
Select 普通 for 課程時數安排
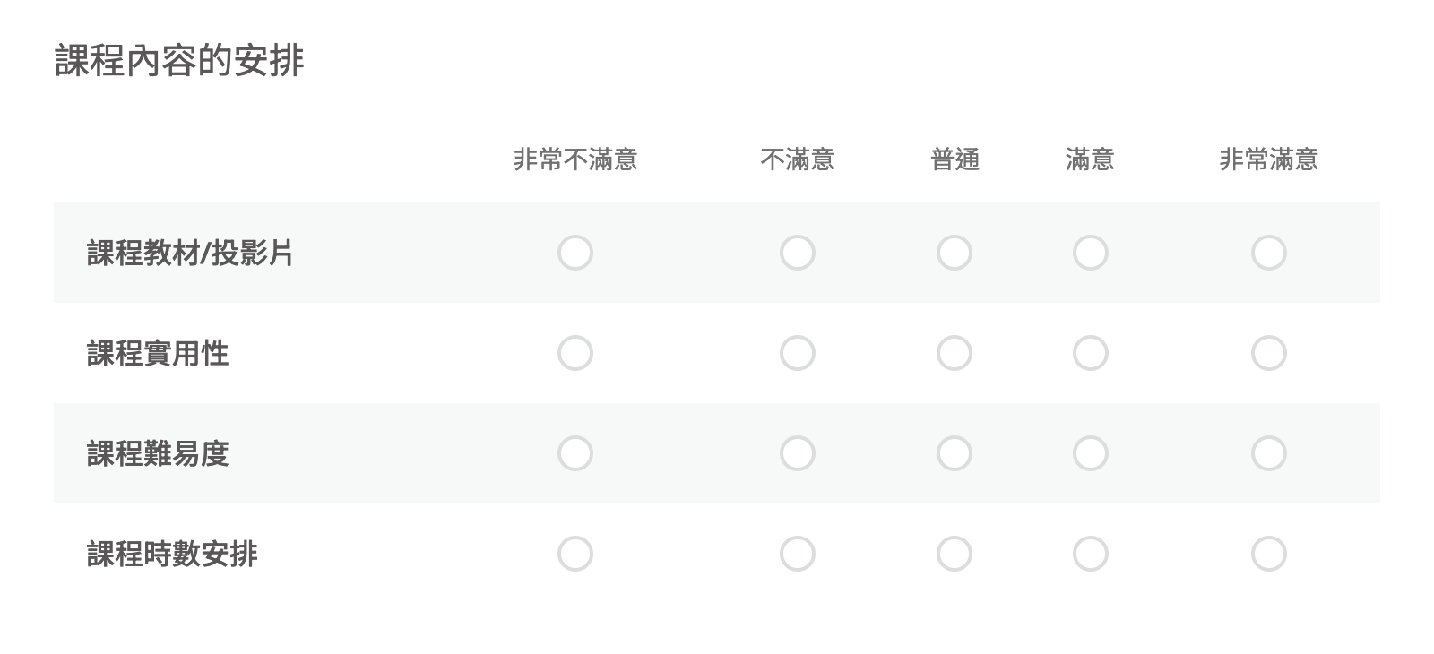955,554
